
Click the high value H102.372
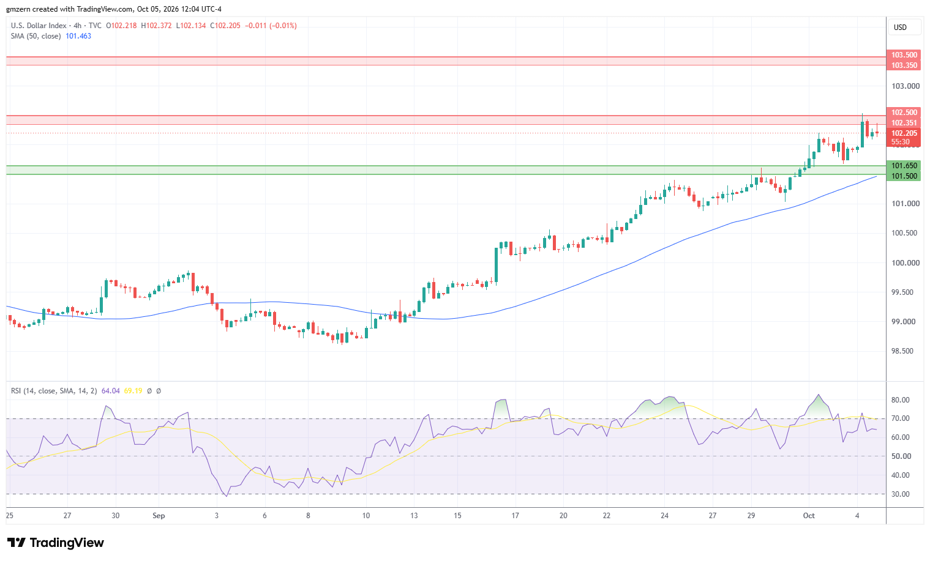pyautogui.click(x=157, y=26)
